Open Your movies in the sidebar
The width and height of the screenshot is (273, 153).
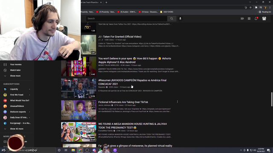click(16, 65)
